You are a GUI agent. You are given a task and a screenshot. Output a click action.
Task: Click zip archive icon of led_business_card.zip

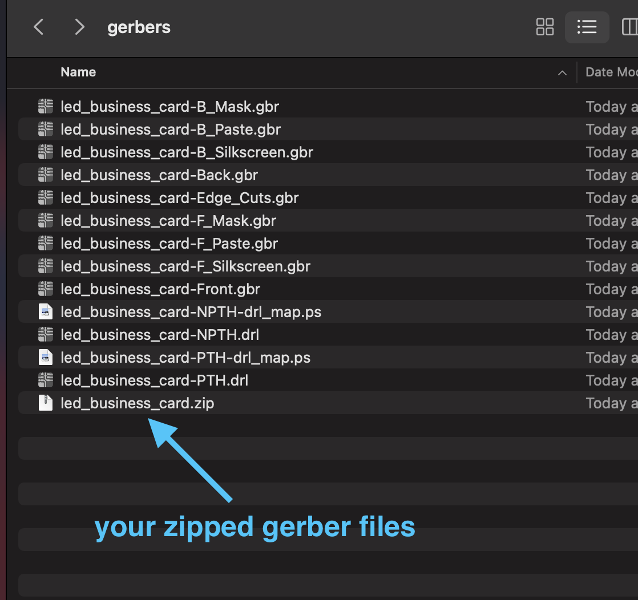[x=46, y=403]
